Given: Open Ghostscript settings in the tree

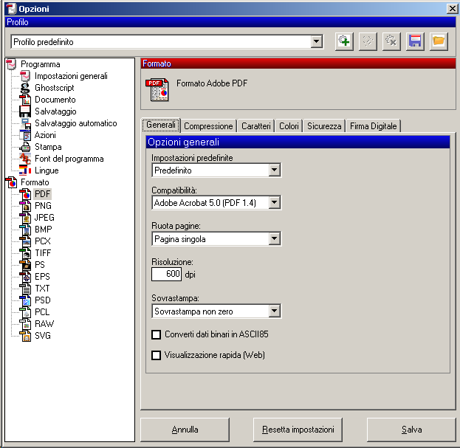Looking at the screenshot, I should point(54,88).
